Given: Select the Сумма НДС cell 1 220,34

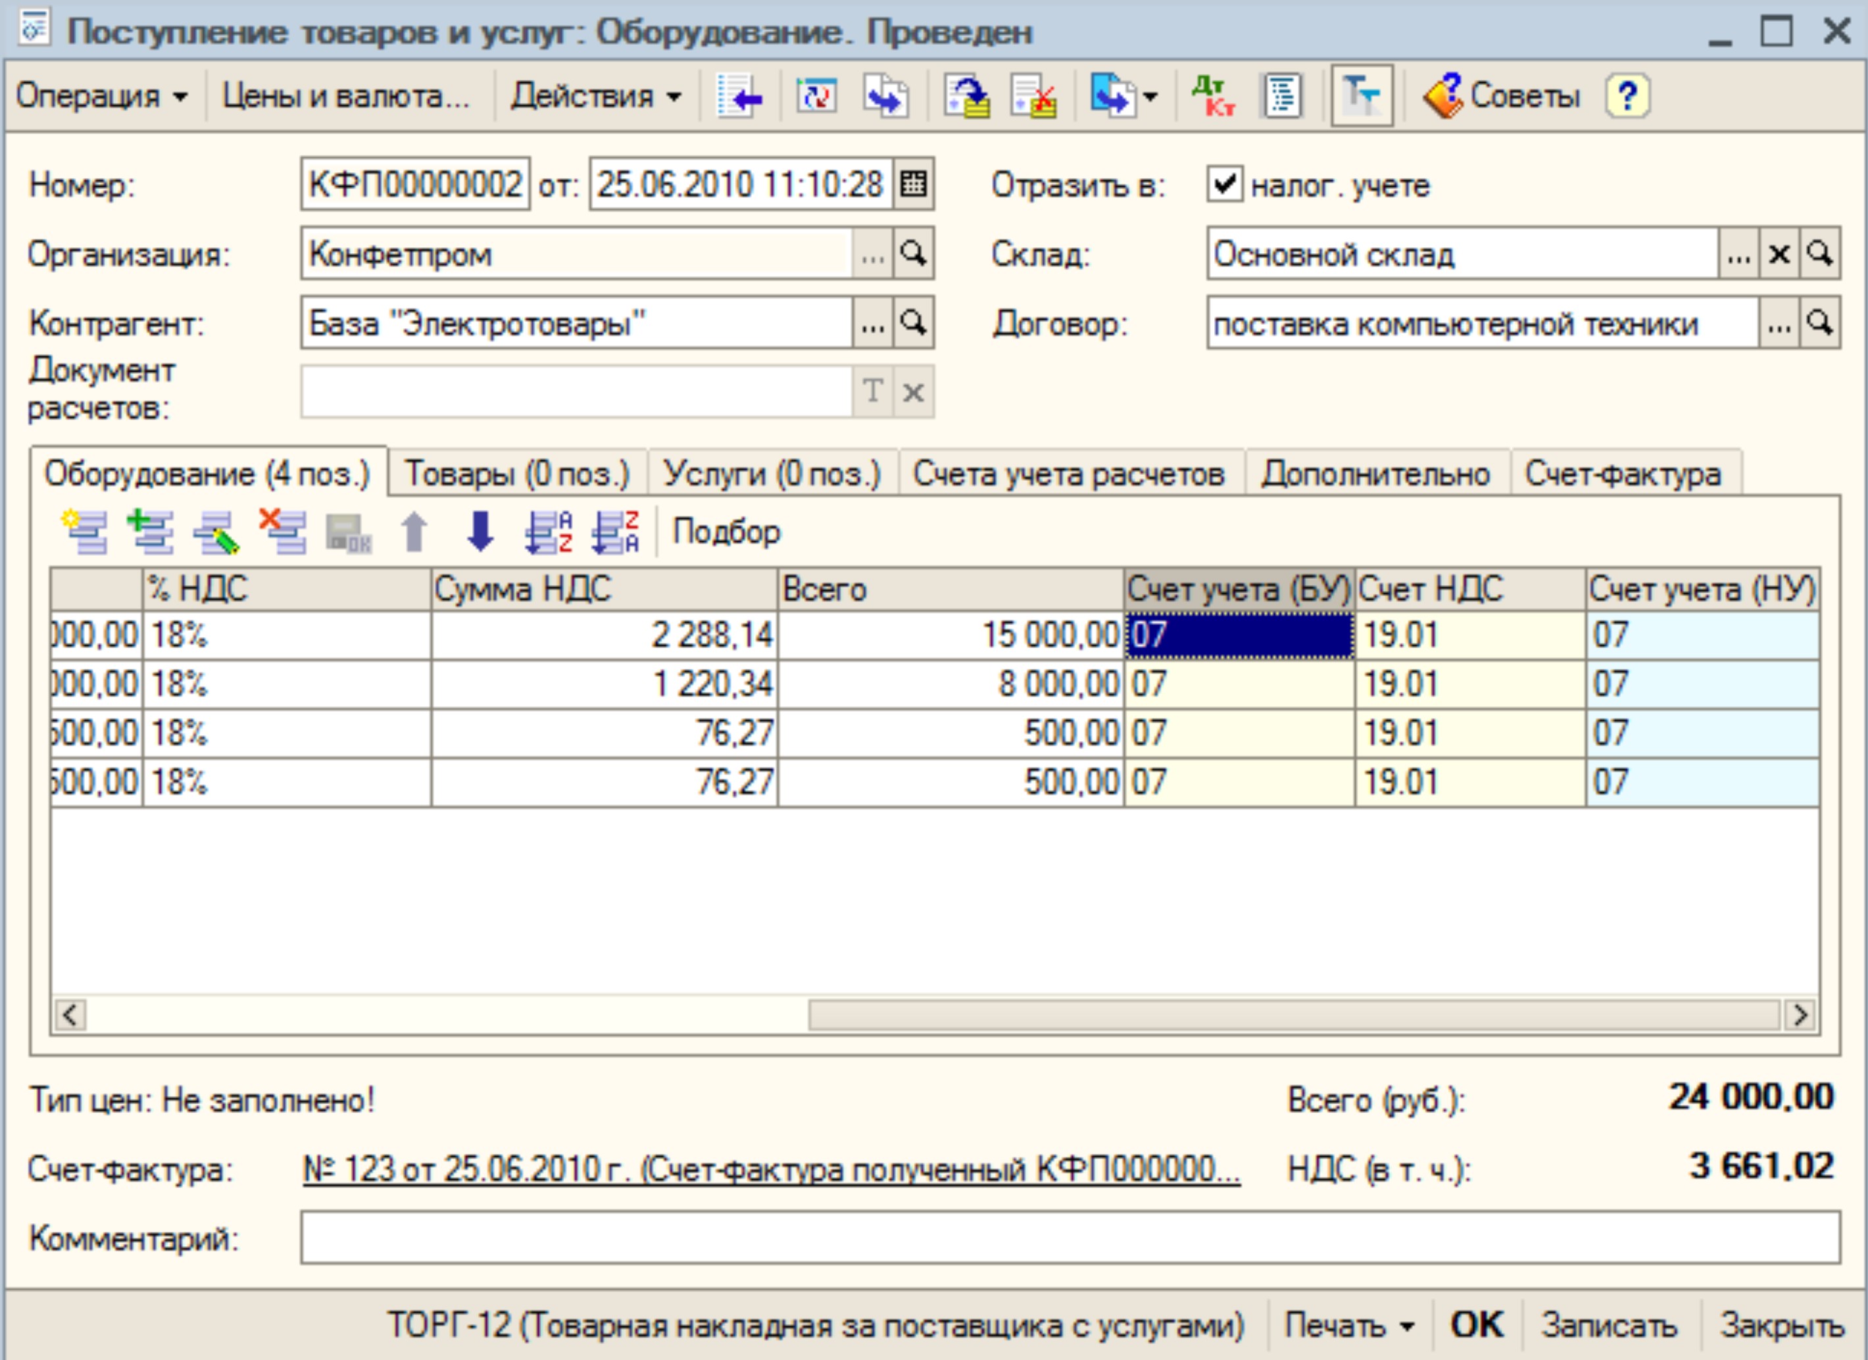Looking at the screenshot, I should tap(604, 684).
